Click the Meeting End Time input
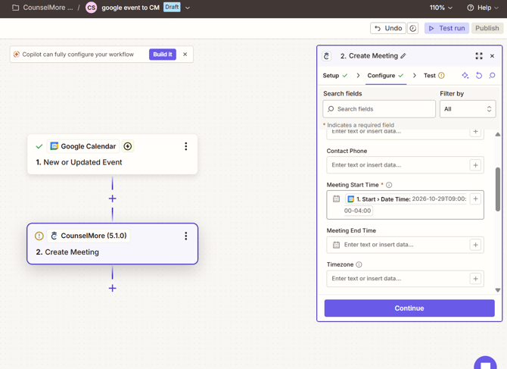 405,245
